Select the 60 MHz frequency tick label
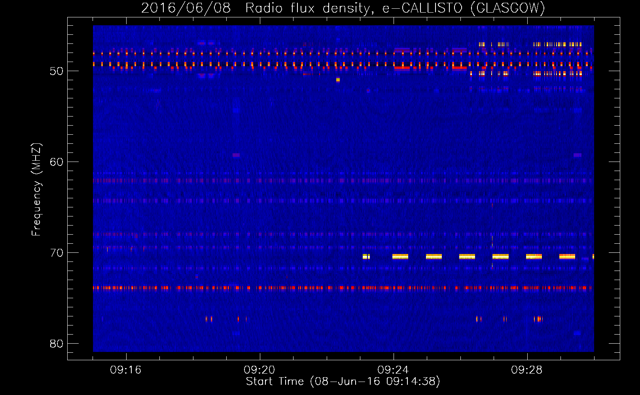 [x=57, y=162]
